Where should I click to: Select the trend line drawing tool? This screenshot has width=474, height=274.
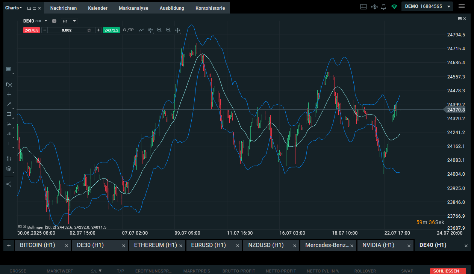pyautogui.click(x=9, y=104)
